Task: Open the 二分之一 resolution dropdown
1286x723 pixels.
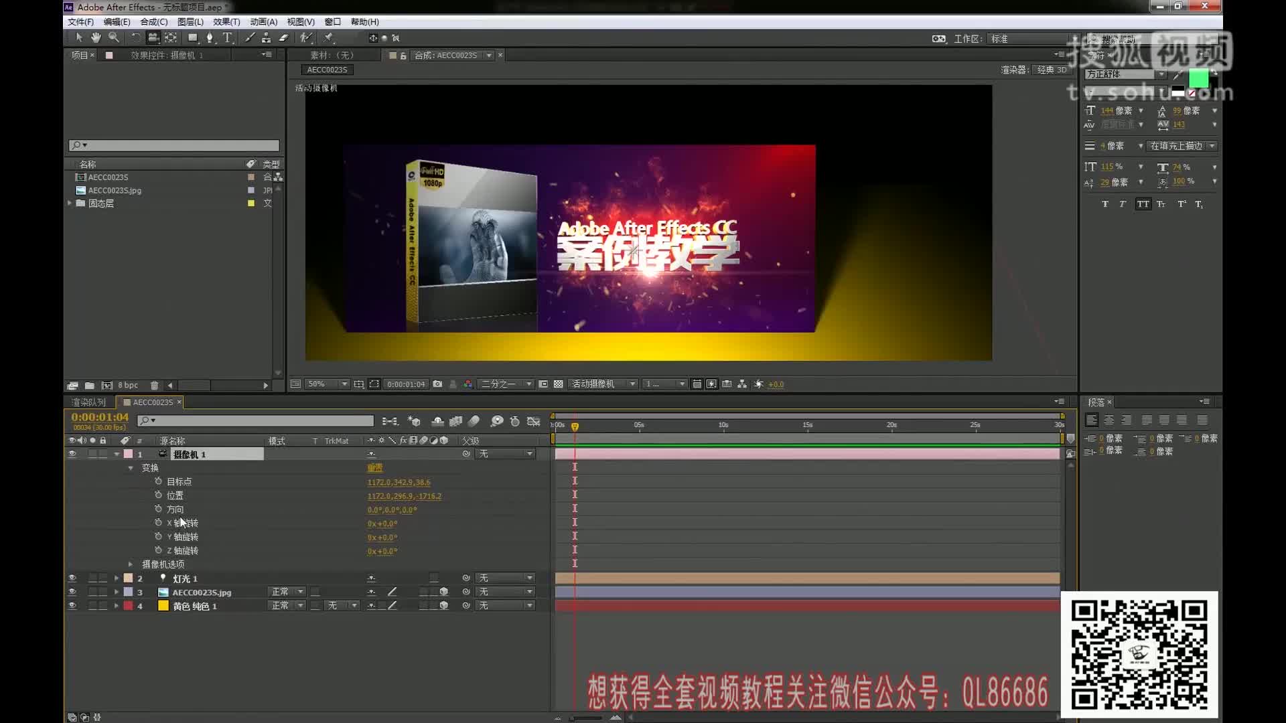Action: (x=506, y=384)
